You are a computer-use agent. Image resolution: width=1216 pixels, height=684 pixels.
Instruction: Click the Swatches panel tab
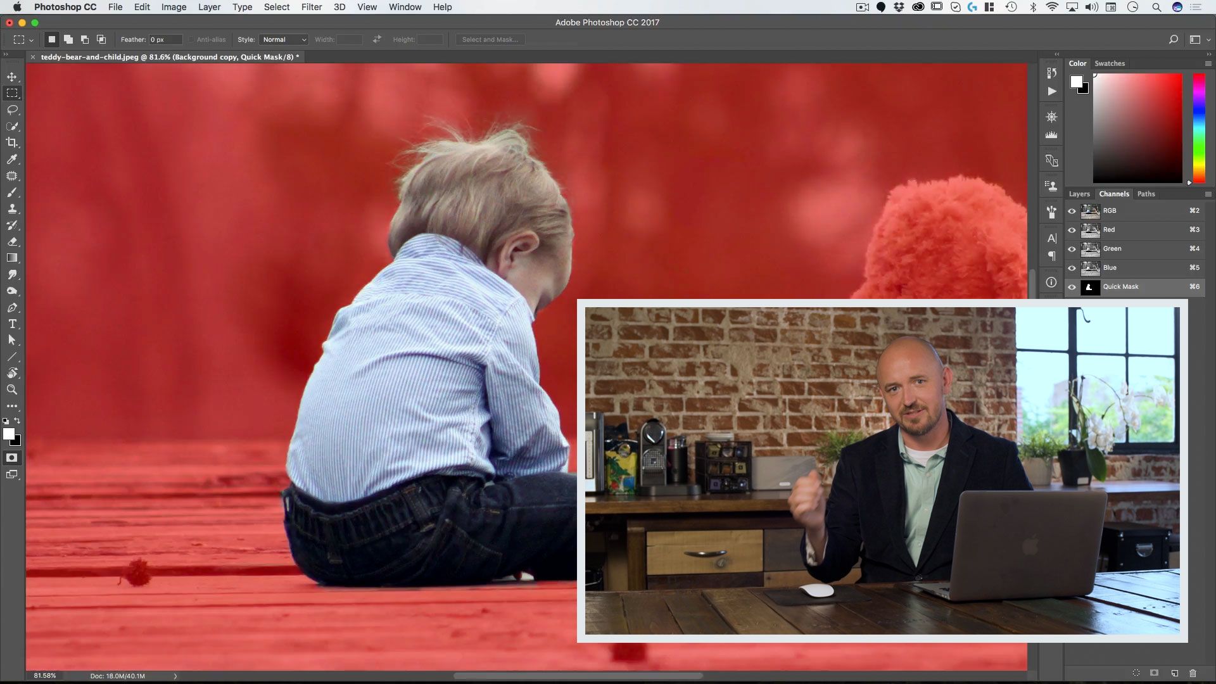point(1110,63)
